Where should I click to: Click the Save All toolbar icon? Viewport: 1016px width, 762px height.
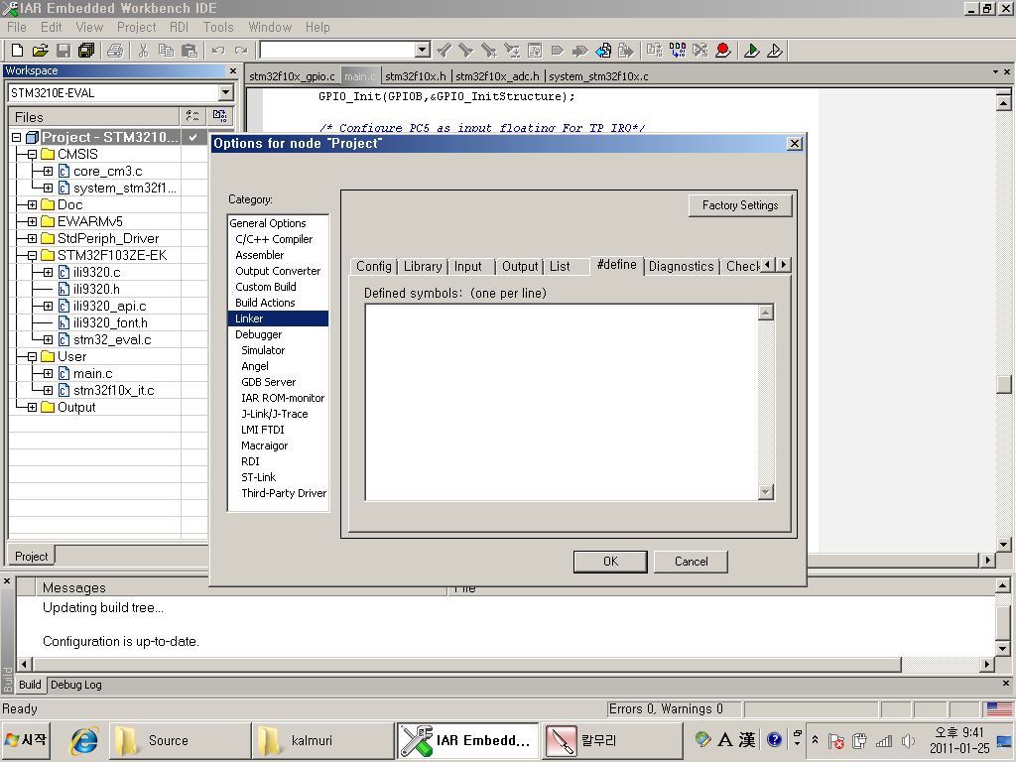(x=86, y=51)
